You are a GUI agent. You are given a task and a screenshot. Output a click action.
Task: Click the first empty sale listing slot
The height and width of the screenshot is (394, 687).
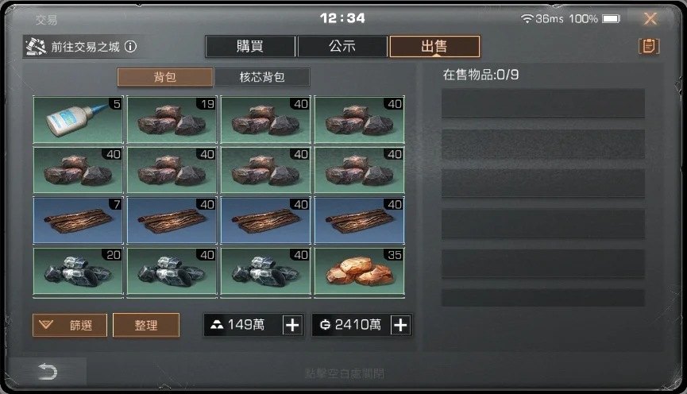point(543,103)
